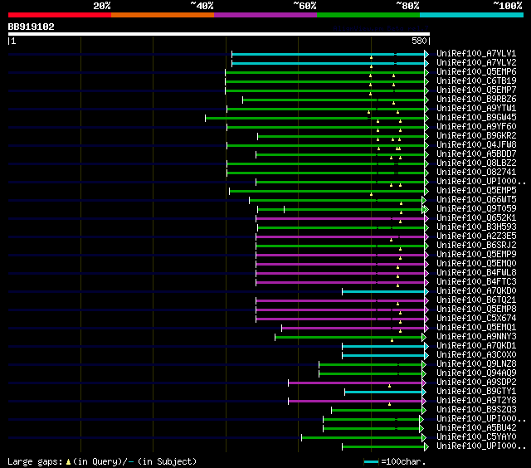Image resolution: width=531 pixels, height=468 pixels.
Task: Select label UniRef100_B9GW45
Action: pos(476,118)
